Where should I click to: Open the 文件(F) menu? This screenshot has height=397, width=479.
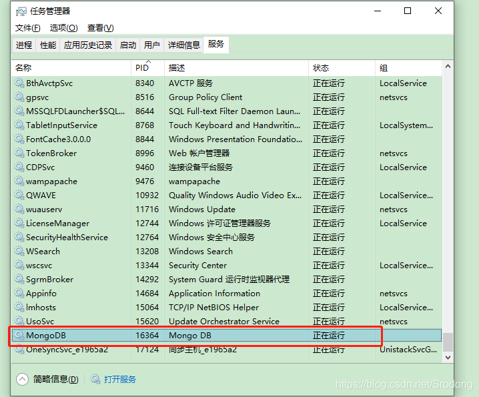28,28
